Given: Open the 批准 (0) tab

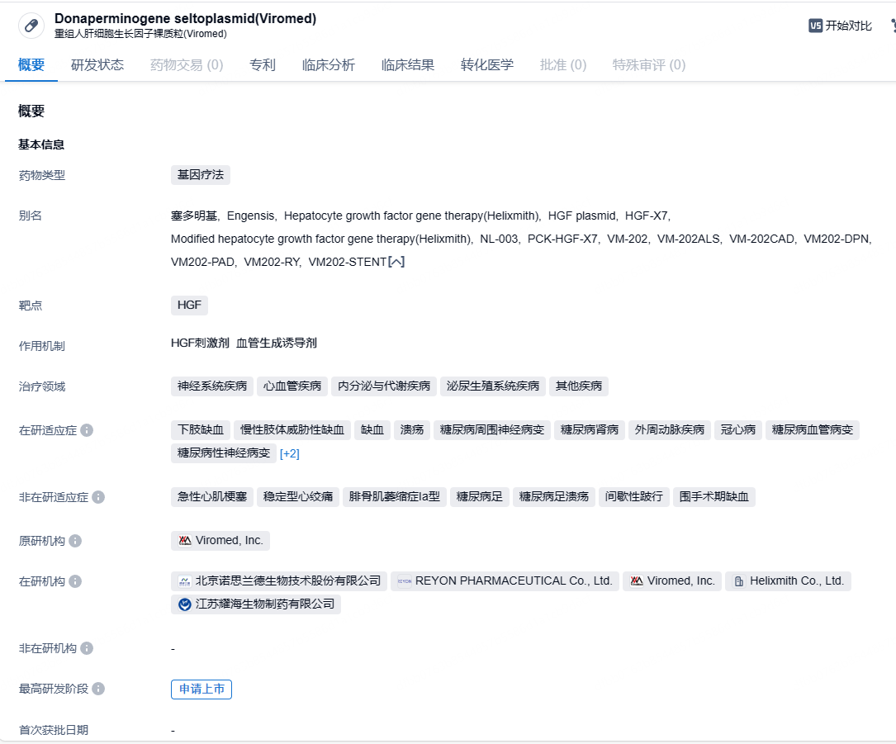Looking at the screenshot, I should [x=563, y=64].
